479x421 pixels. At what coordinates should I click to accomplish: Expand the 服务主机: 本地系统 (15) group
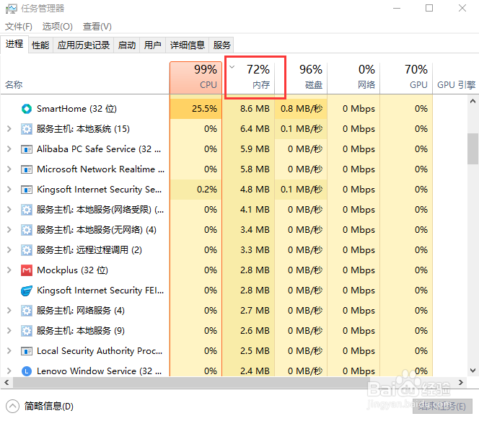point(9,129)
